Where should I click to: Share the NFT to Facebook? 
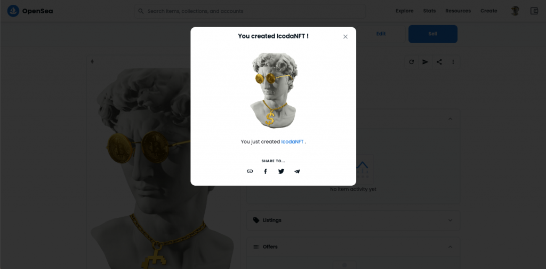(266, 171)
